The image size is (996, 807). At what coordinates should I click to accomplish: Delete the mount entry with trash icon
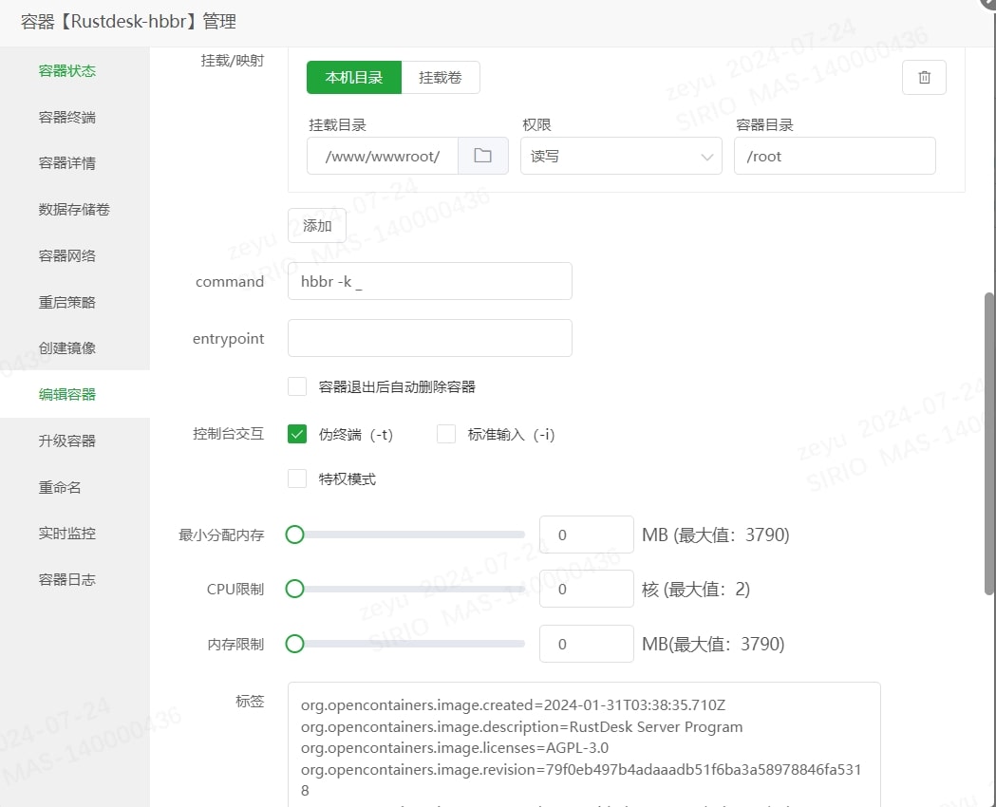924,78
